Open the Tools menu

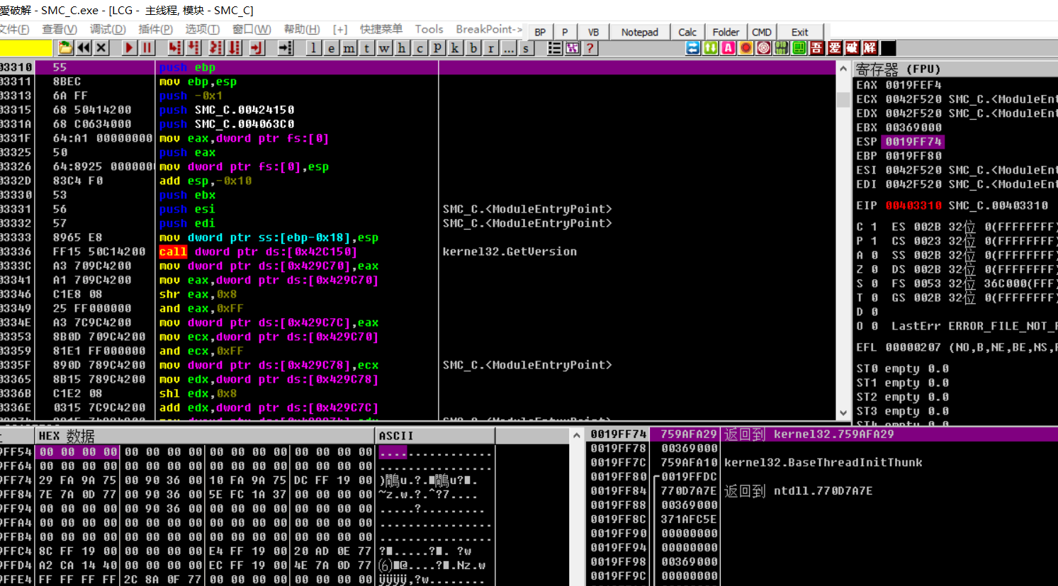click(x=429, y=29)
